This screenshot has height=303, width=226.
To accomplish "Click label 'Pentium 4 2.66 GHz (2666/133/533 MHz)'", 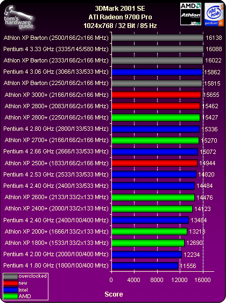I will tap(56, 152).
